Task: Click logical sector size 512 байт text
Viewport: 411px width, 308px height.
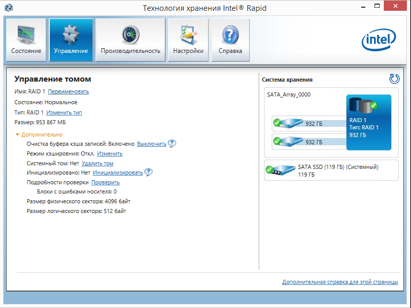Action: pos(77,211)
